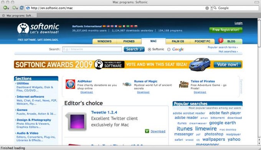Click the green checkmark icon beside Tweetie Download
Viewport: 261px width, 150px height.
point(147,131)
